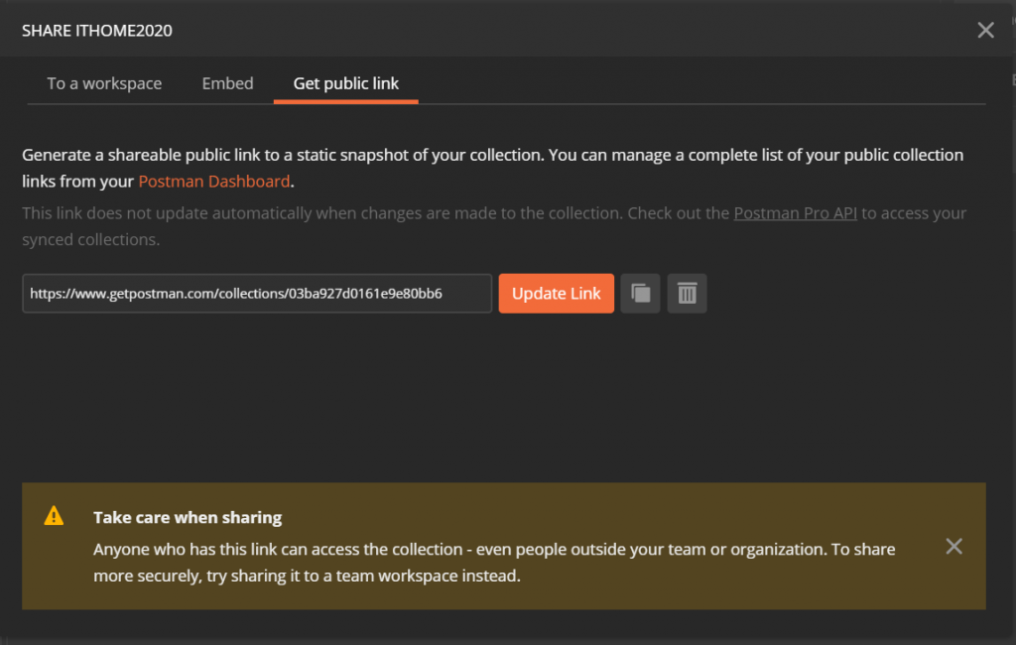Open the Postman Dashboard link
The image size is (1016, 645).
pyautogui.click(x=214, y=182)
